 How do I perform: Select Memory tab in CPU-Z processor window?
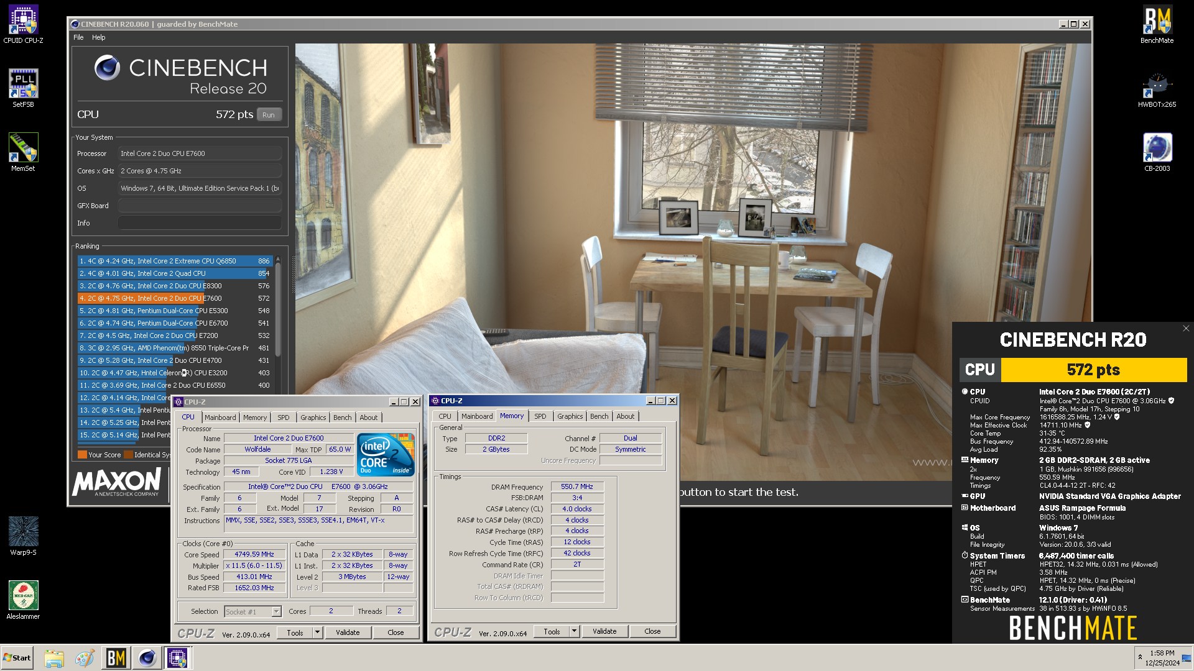(255, 418)
